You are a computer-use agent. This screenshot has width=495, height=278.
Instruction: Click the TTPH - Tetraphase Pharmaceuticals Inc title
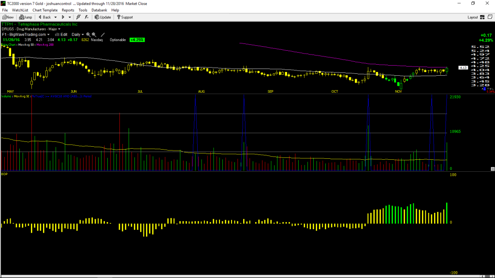click(40, 24)
